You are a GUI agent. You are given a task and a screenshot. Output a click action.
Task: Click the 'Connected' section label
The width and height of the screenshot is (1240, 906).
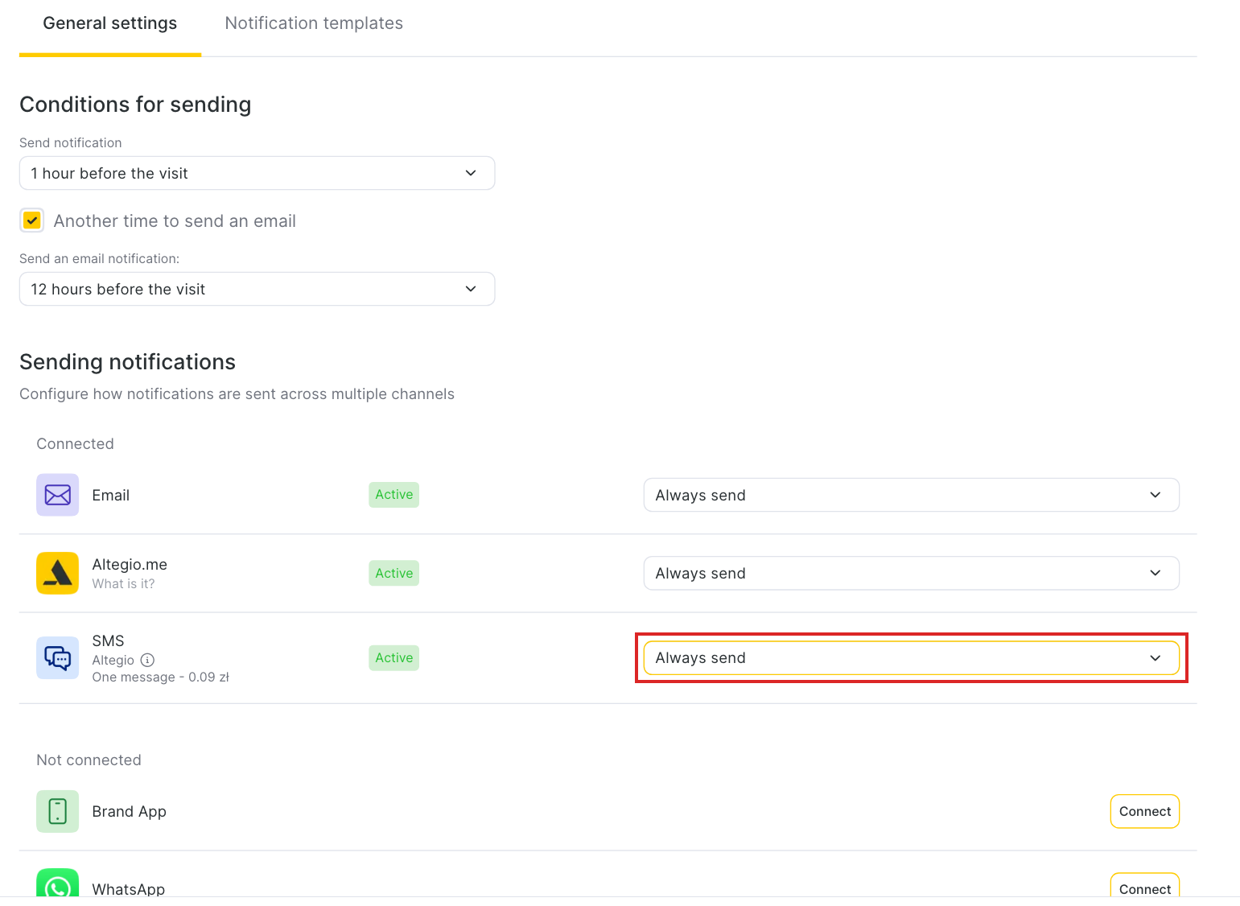click(x=75, y=444)
